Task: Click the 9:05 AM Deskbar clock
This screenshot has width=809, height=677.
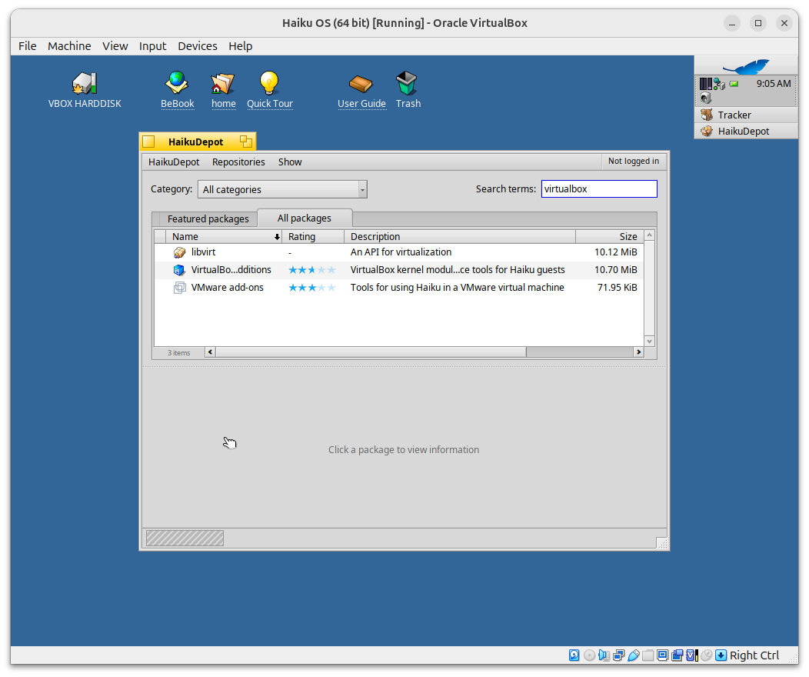Action: pyautogui.click(x=774, y=84)
